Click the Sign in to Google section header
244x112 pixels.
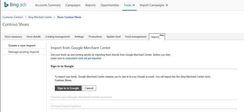[62, 66]
